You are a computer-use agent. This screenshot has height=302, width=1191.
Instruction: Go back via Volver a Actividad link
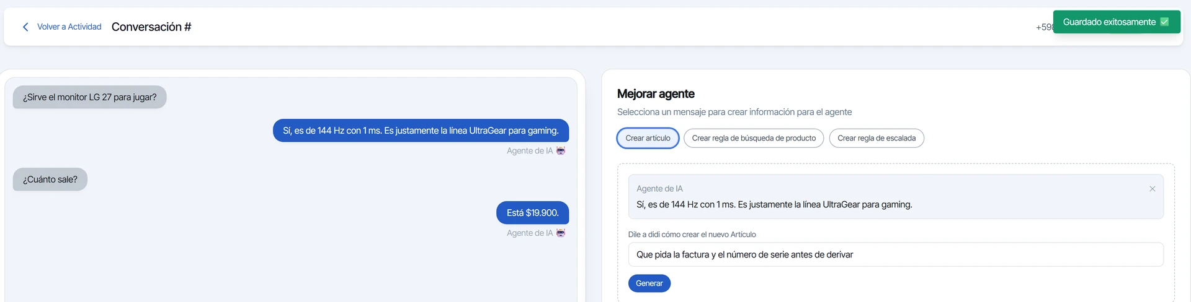[69, 27]
